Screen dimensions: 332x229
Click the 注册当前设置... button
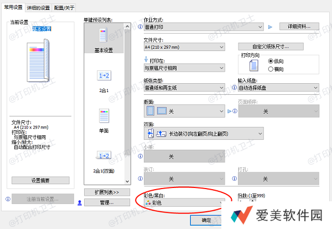(43, 199)
